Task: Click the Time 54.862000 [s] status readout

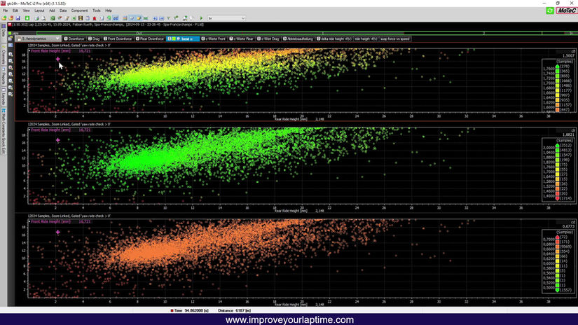Action: (189, 310)
